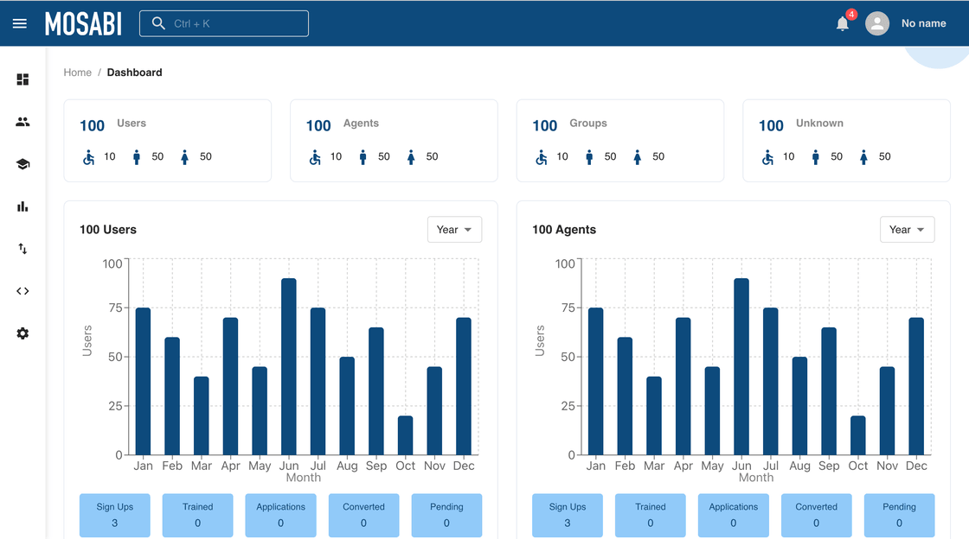This screenshot has width=969, height=539.
Task: Click female icon in Users card
Action: click(x=184, y=157)
